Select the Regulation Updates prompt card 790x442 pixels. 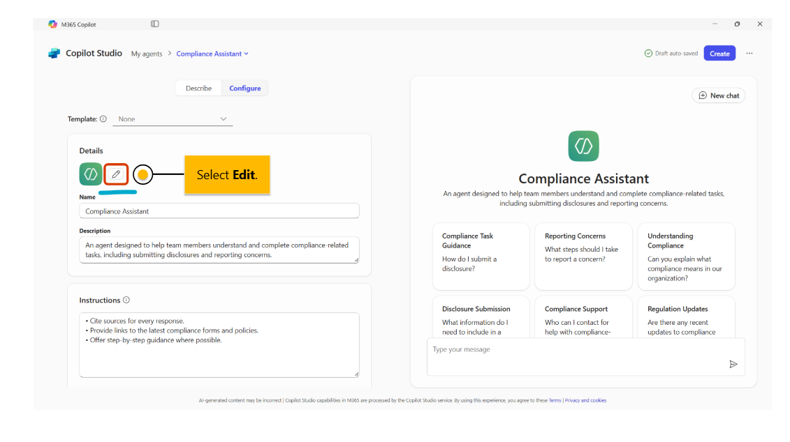tap(686, 317)
